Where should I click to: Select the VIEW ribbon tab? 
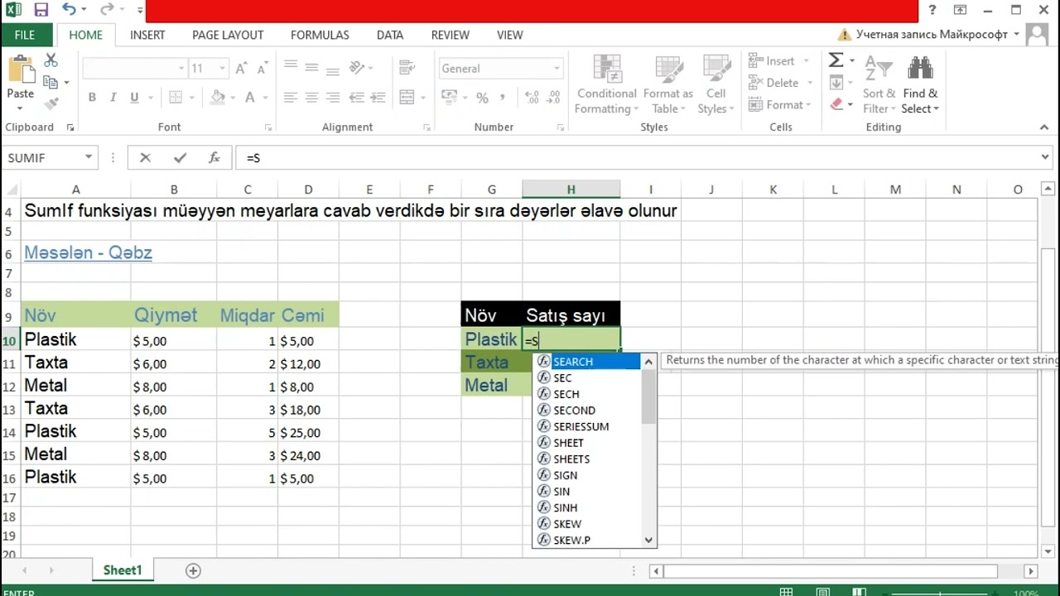click(510, 35)
